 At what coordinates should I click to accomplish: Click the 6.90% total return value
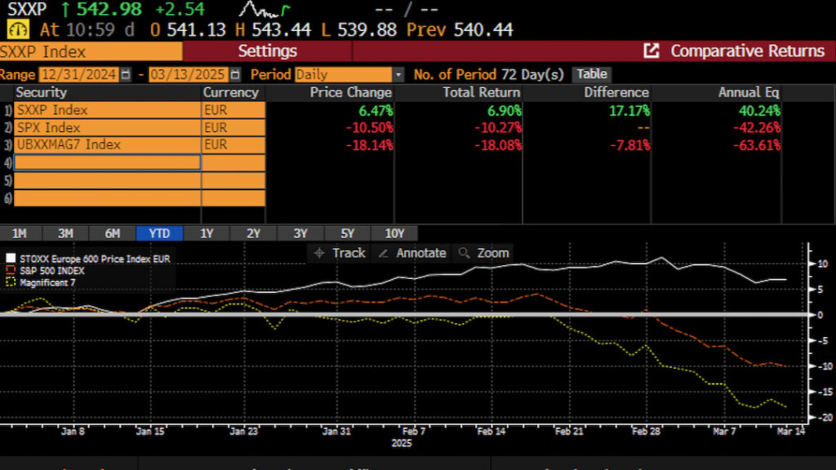505,111
